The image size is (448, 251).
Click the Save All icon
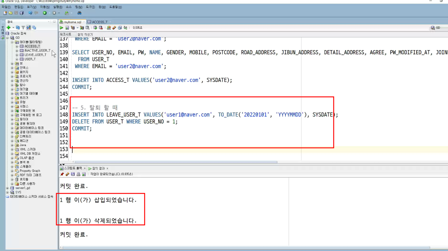(x=22, y=13)
